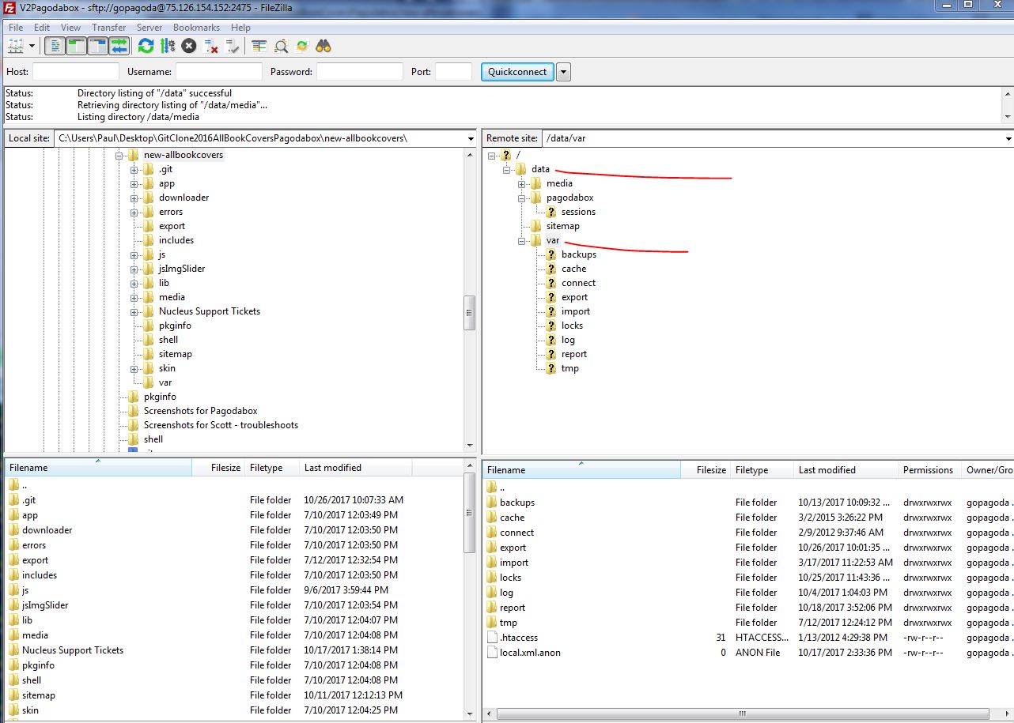This screenshot has width=1014, height=723.
Task: Collapse the remote data folder
Action: click(507, 170)
